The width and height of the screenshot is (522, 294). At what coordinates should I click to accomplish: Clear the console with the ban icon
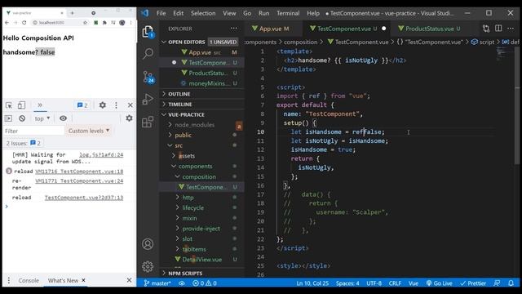[x=22, y=118]
